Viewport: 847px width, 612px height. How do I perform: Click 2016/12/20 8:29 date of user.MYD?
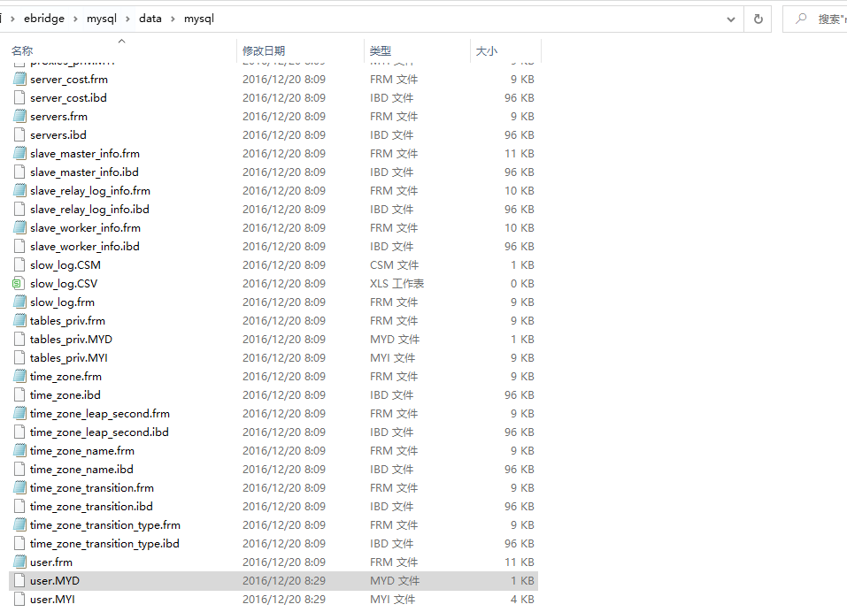click(284, 581)
